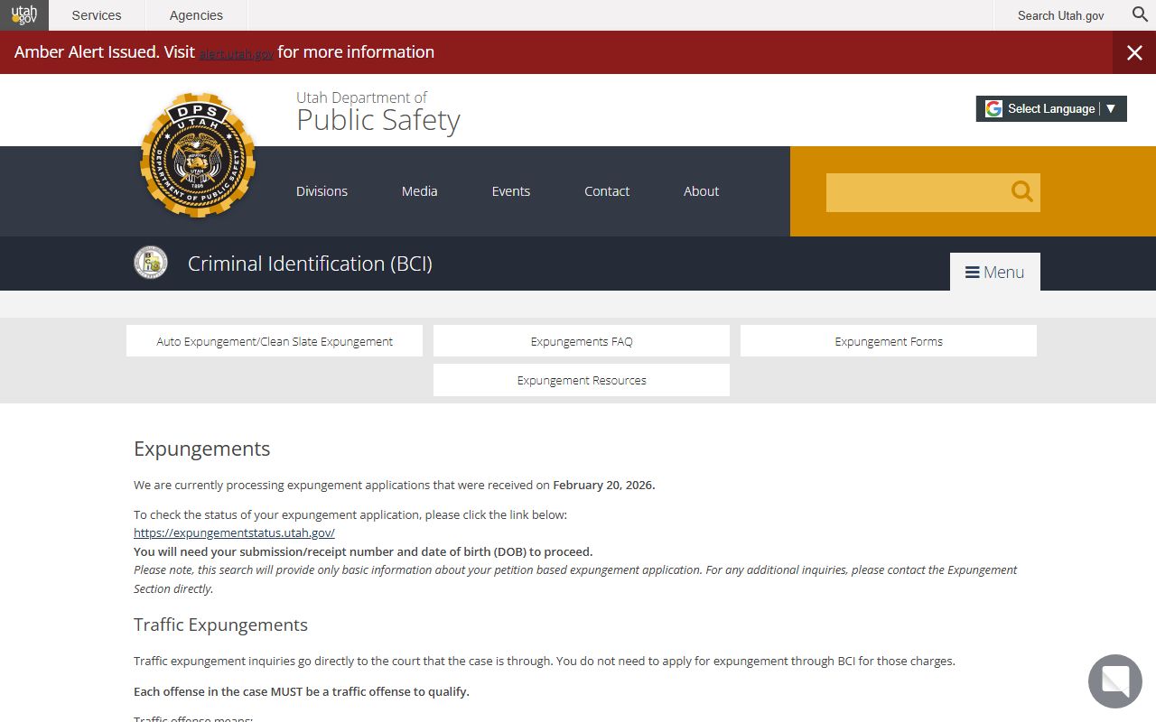Click the utah.gov logo icon
Screen dimensions: 1156x722
[24, 15]
